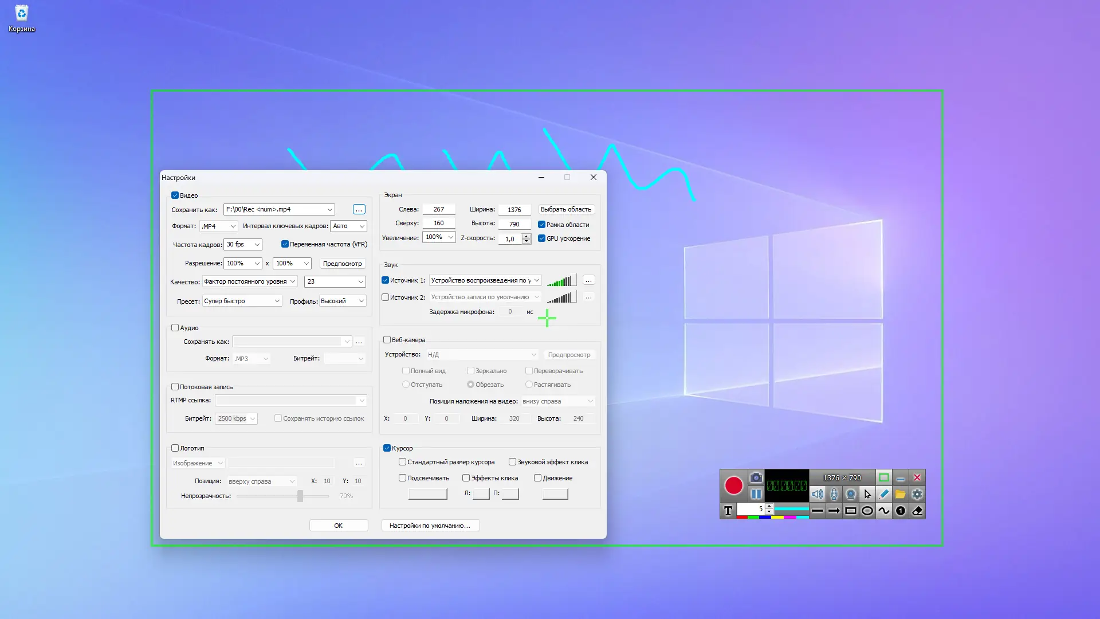The image size is (1100, 619).
Task: Open the Recycle Bin on desktop
Action: (x=22, y=14)
